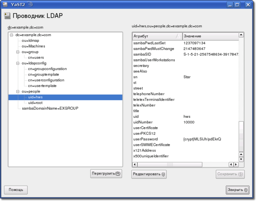This screenshot has height=201, width=256.
Task: Collapse the dc=example,dc=com root node
Action: coord(12,35)
